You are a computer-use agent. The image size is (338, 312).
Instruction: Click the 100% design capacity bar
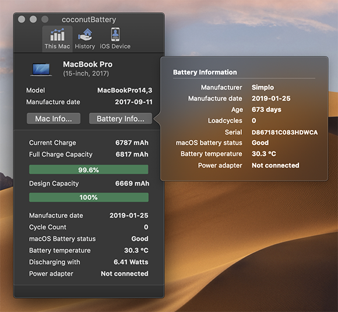tap(89, 197)
